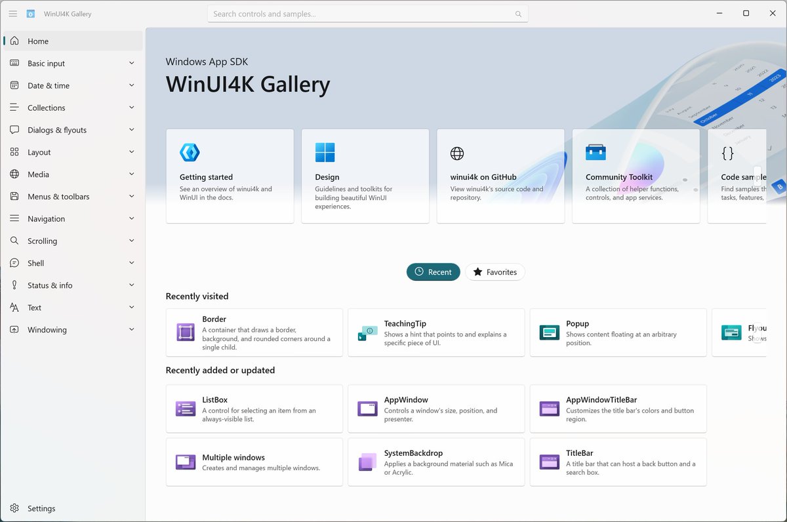Click the Community Toolkit toolbox icon
The width and height of the screenshot is (787, 522).
pos(595,153)
